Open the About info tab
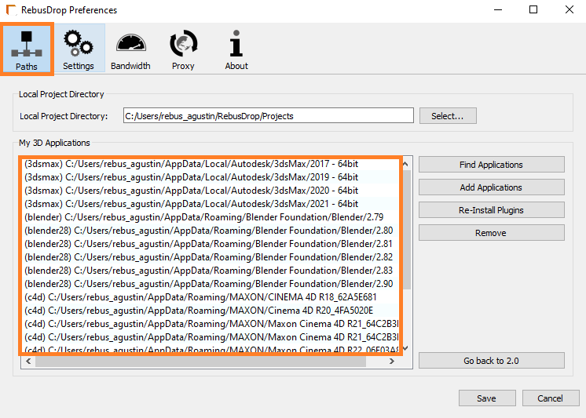Viewport: 586px width, 418px height. 236,48
